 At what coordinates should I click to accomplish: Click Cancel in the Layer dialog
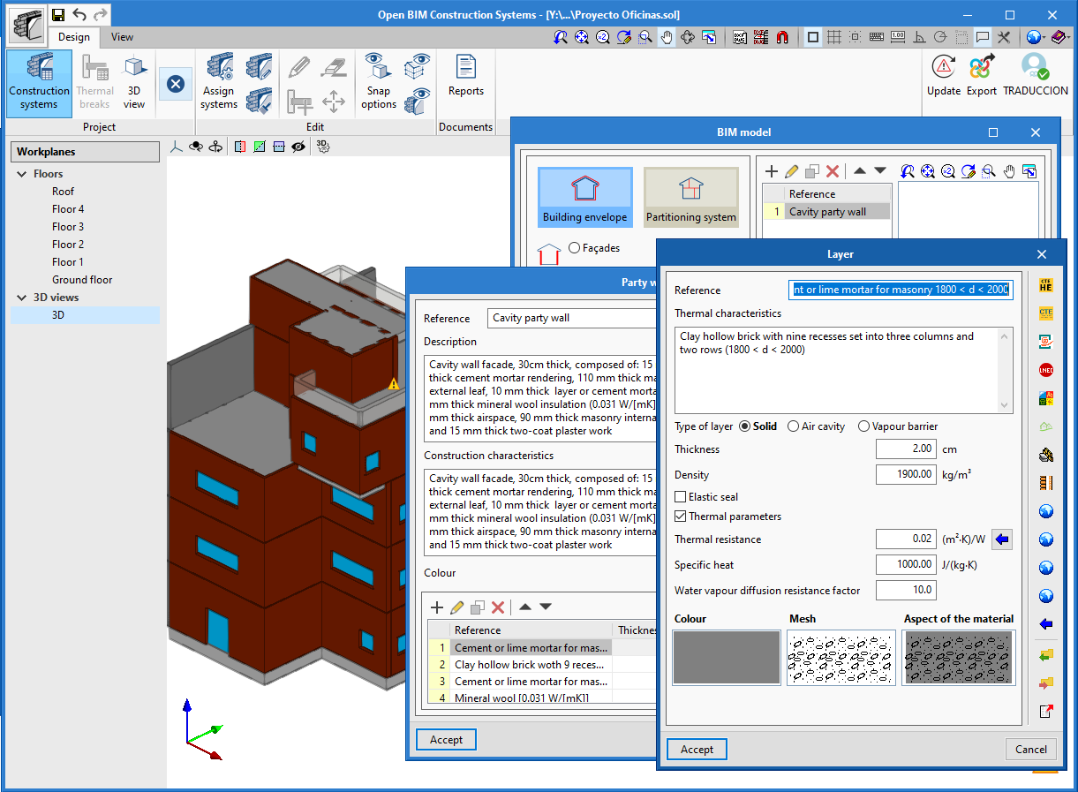1030,750
